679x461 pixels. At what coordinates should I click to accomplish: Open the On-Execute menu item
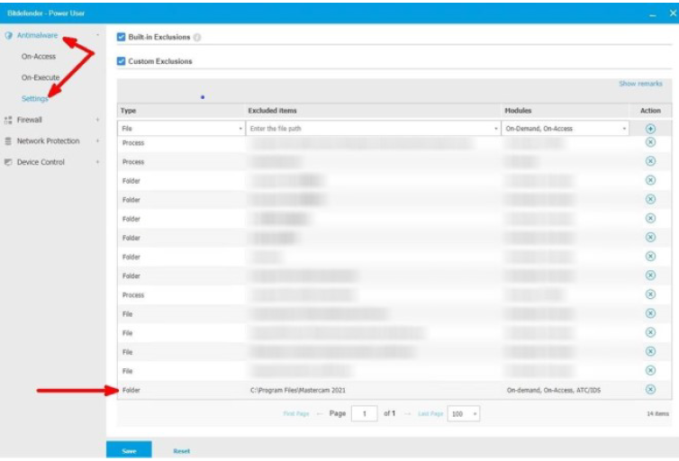coord(41,78)
